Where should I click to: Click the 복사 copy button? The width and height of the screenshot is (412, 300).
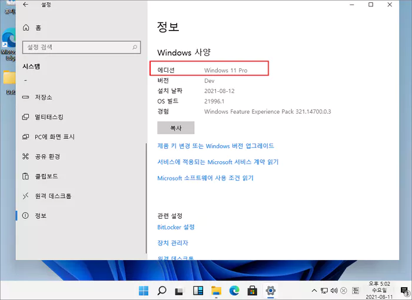(x=176, y=128)
